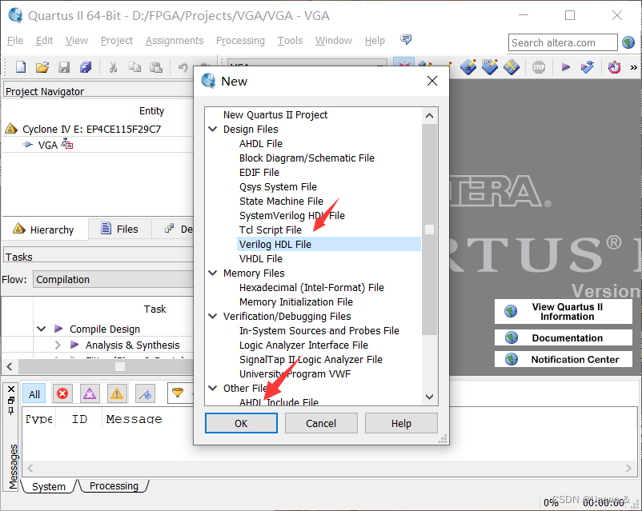Expand the Analysis & Synthesis task
The image size is (642, 511).
[x=58, y=345]
